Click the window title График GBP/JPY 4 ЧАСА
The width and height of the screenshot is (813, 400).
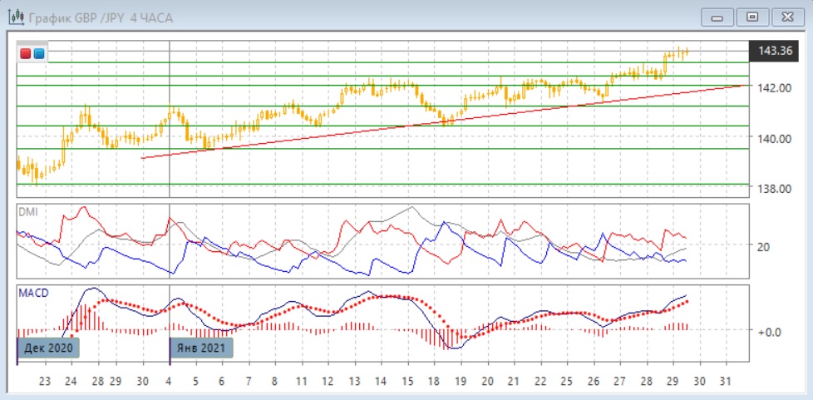pos(101,17)
